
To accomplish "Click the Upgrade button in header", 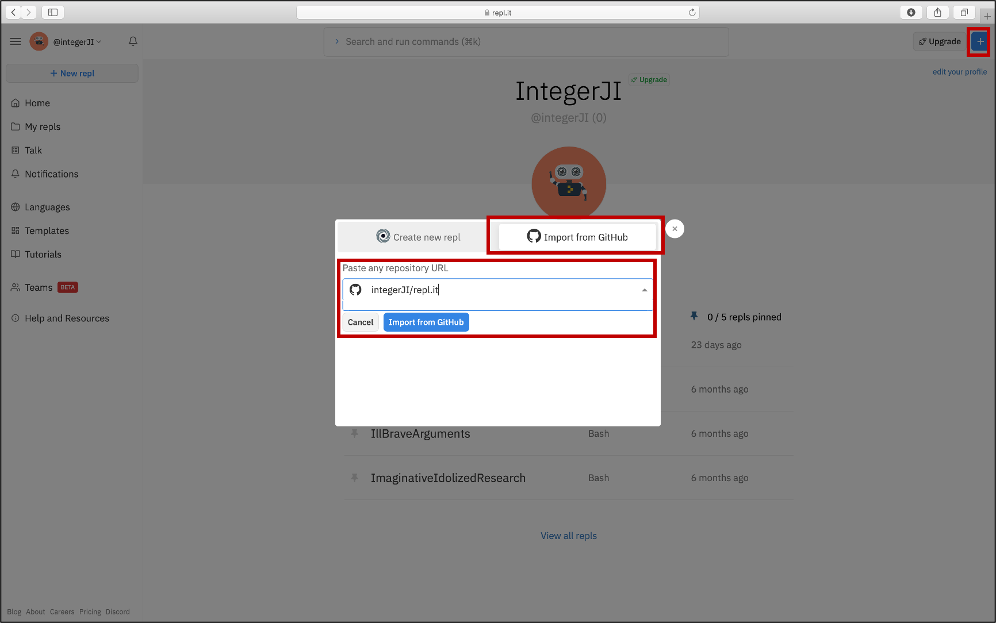I will pos(939,41).
